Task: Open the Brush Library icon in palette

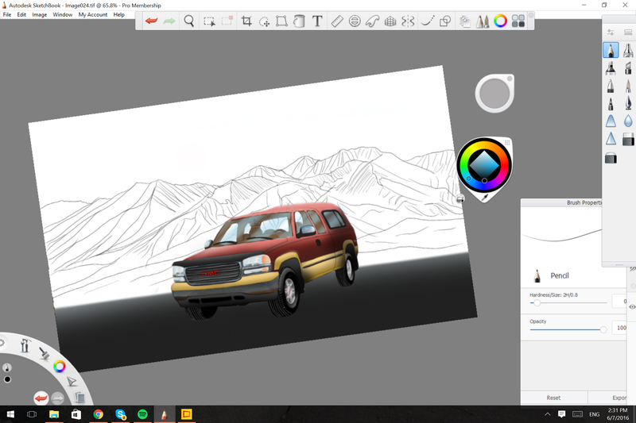Action: coord(628,33)
